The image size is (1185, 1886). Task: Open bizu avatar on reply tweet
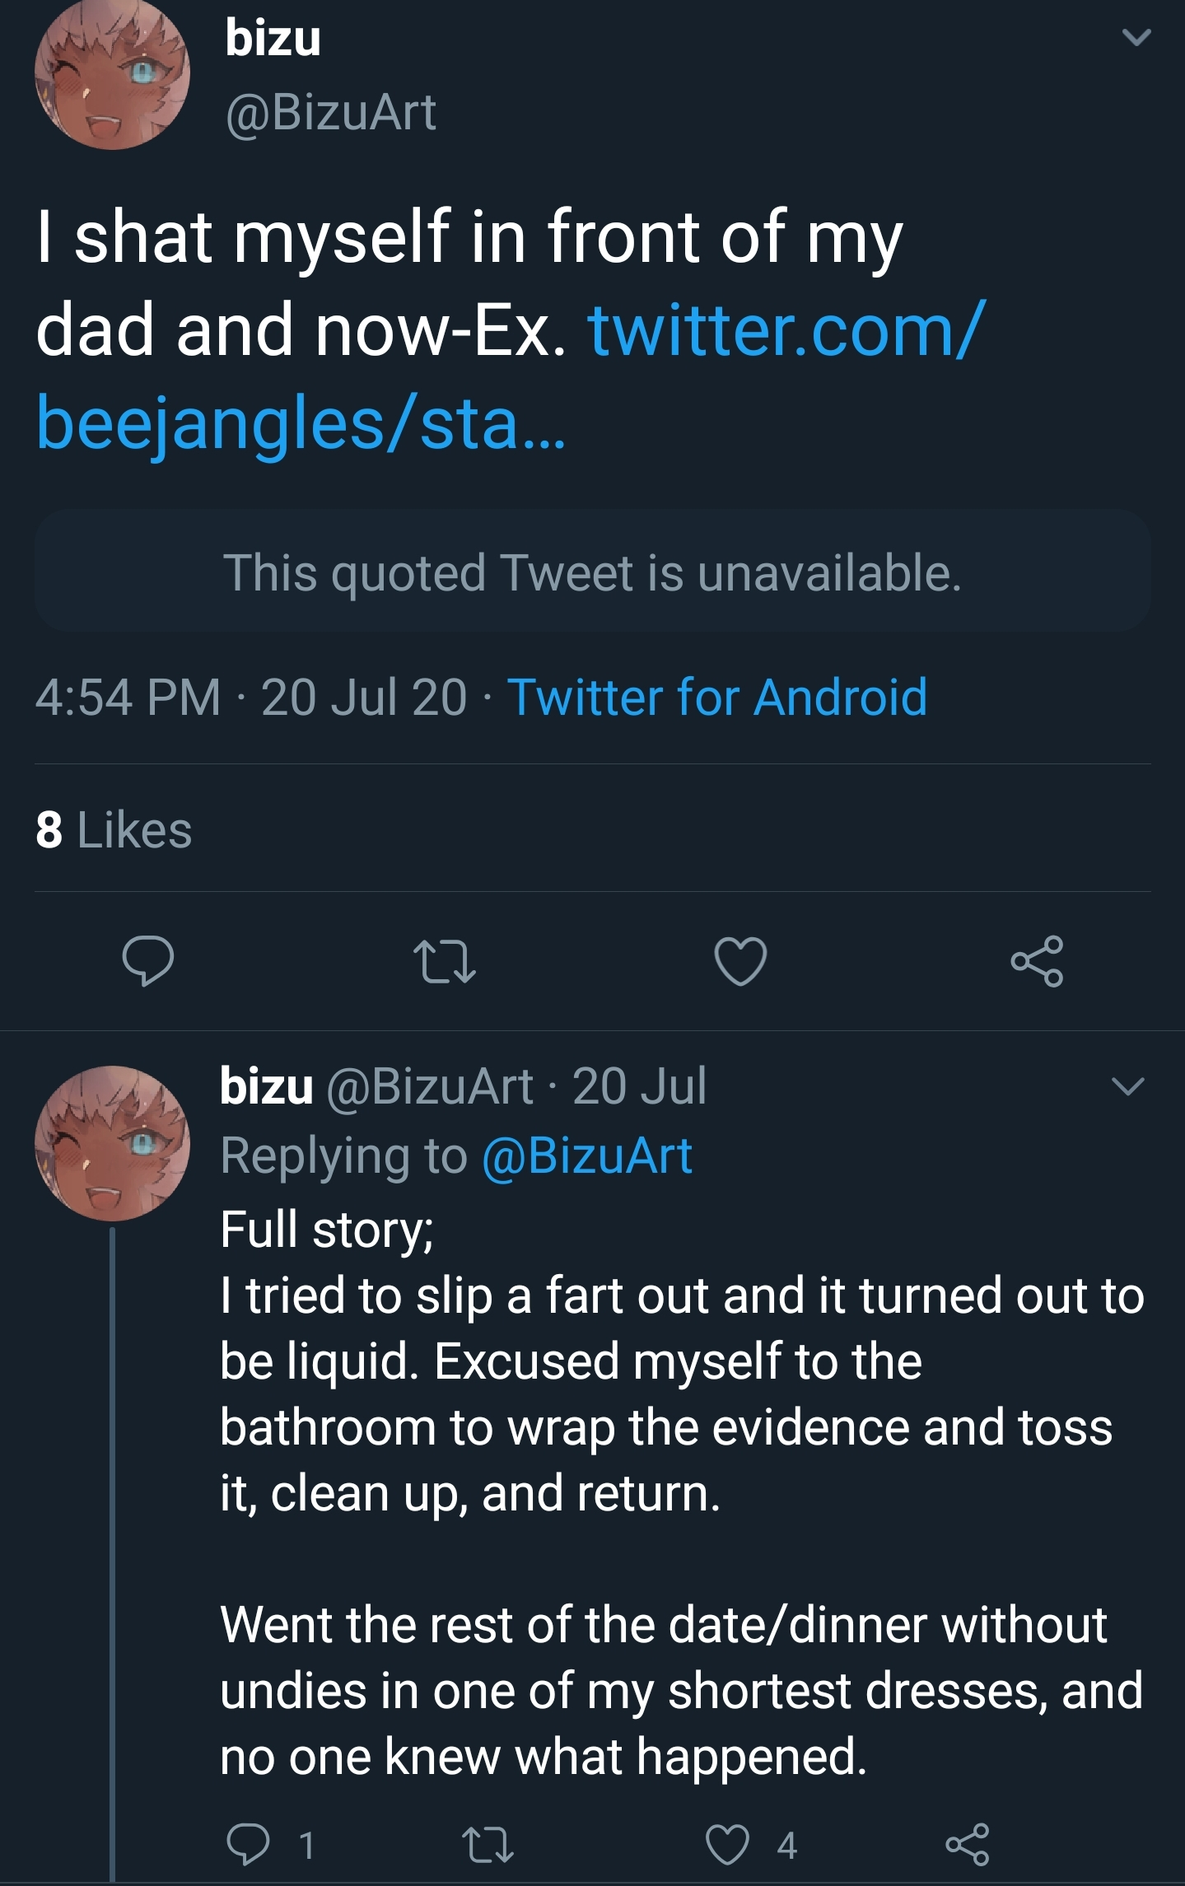[112, 1143]
